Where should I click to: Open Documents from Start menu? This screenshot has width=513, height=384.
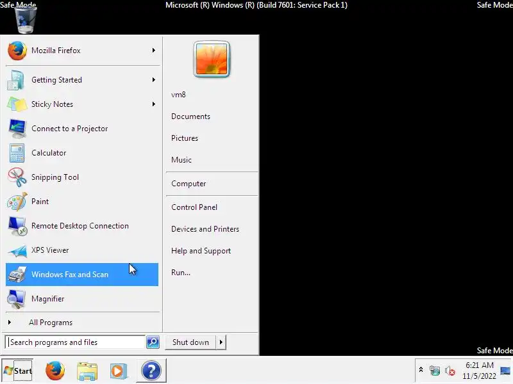pos(190,116)
